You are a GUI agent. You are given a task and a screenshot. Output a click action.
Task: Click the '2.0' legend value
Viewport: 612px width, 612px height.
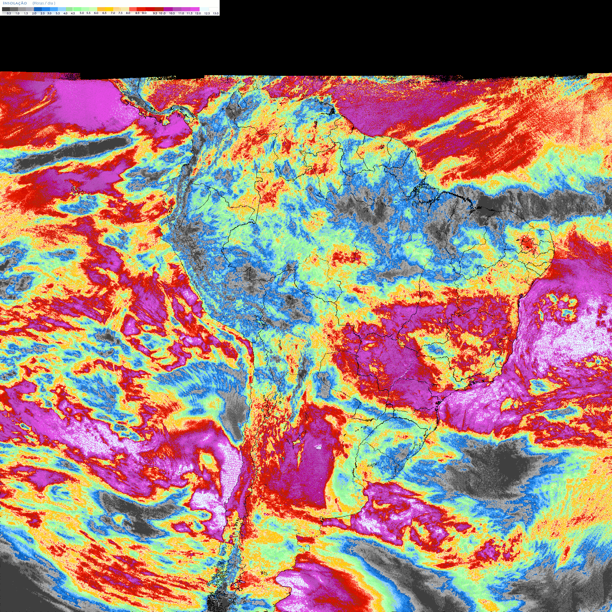tap(34, 13)
